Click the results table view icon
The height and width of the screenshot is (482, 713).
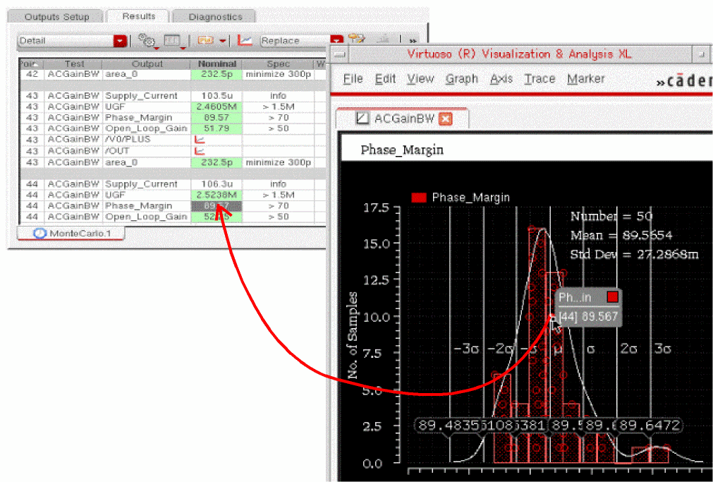click(173, 40)
